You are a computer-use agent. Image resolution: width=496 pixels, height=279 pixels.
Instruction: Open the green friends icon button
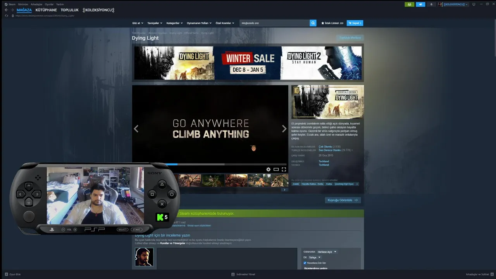[410, 4]
